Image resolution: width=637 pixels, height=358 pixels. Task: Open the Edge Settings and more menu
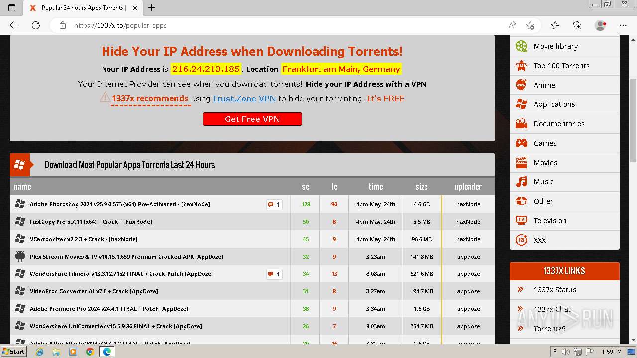623,25
